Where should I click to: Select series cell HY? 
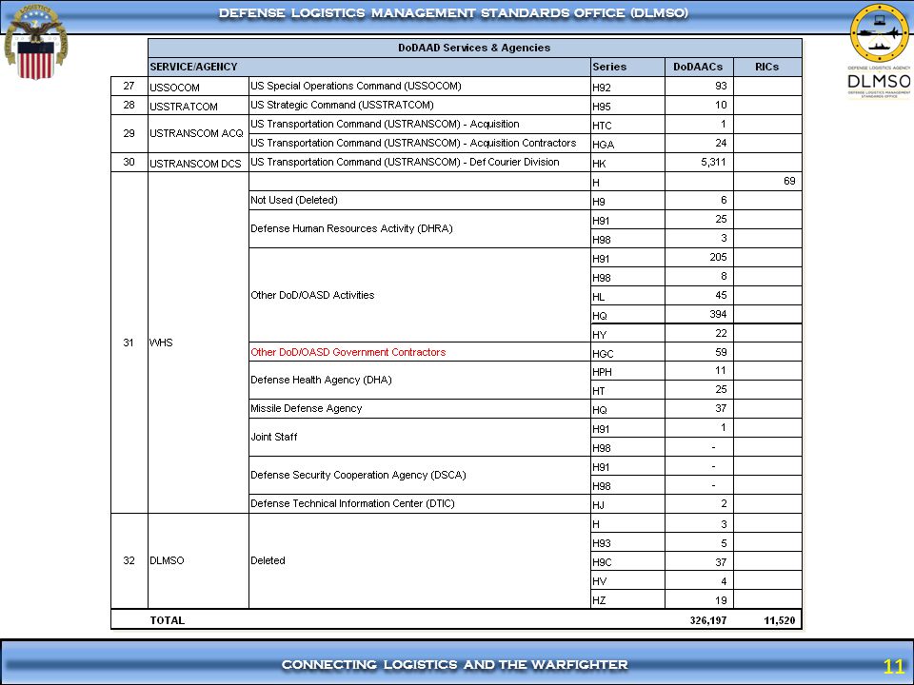tap(627, 334)
